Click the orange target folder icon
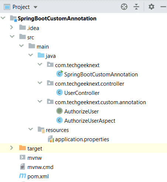 23,148
